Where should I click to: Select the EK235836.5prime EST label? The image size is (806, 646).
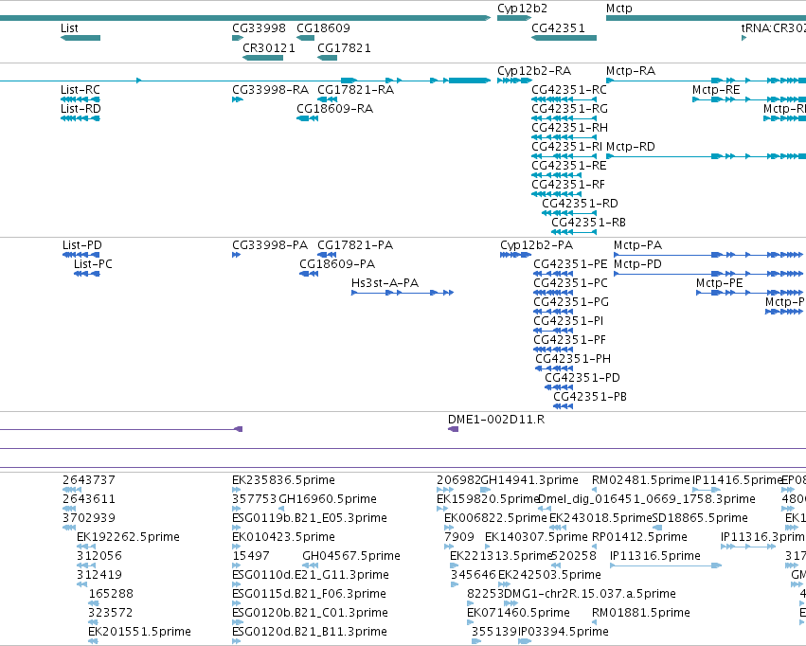(283, 480)
